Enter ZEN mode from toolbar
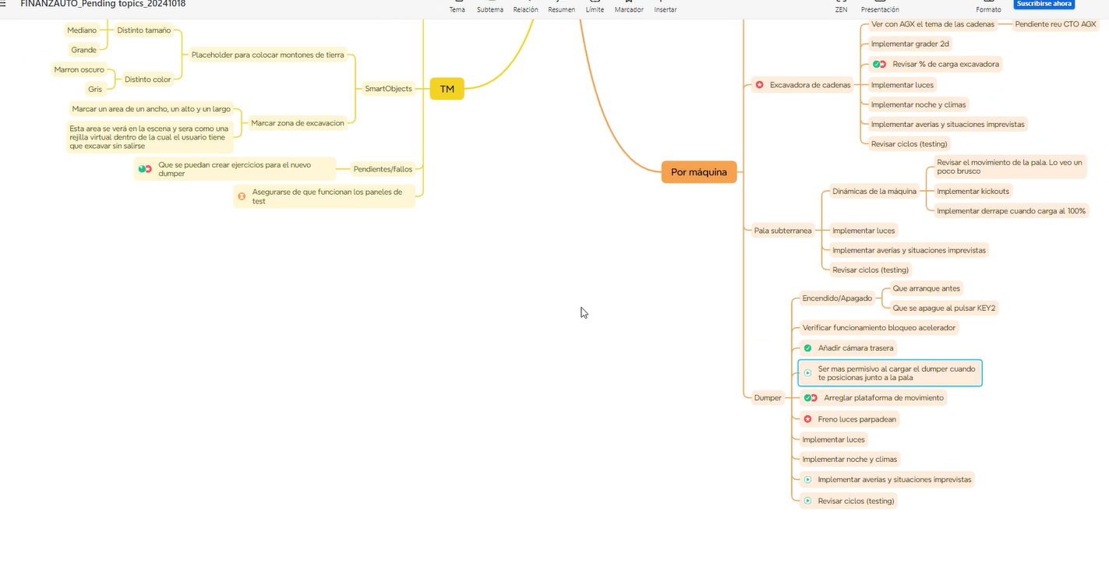This screenshot has height=564, width=1109. (841, 7)
